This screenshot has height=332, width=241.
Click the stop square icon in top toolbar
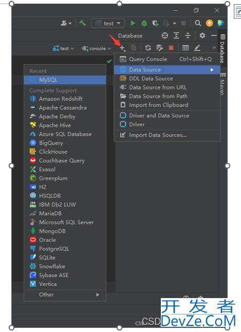tap(183, 23)
